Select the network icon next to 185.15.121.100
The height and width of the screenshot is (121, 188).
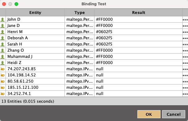coord(2,88)
